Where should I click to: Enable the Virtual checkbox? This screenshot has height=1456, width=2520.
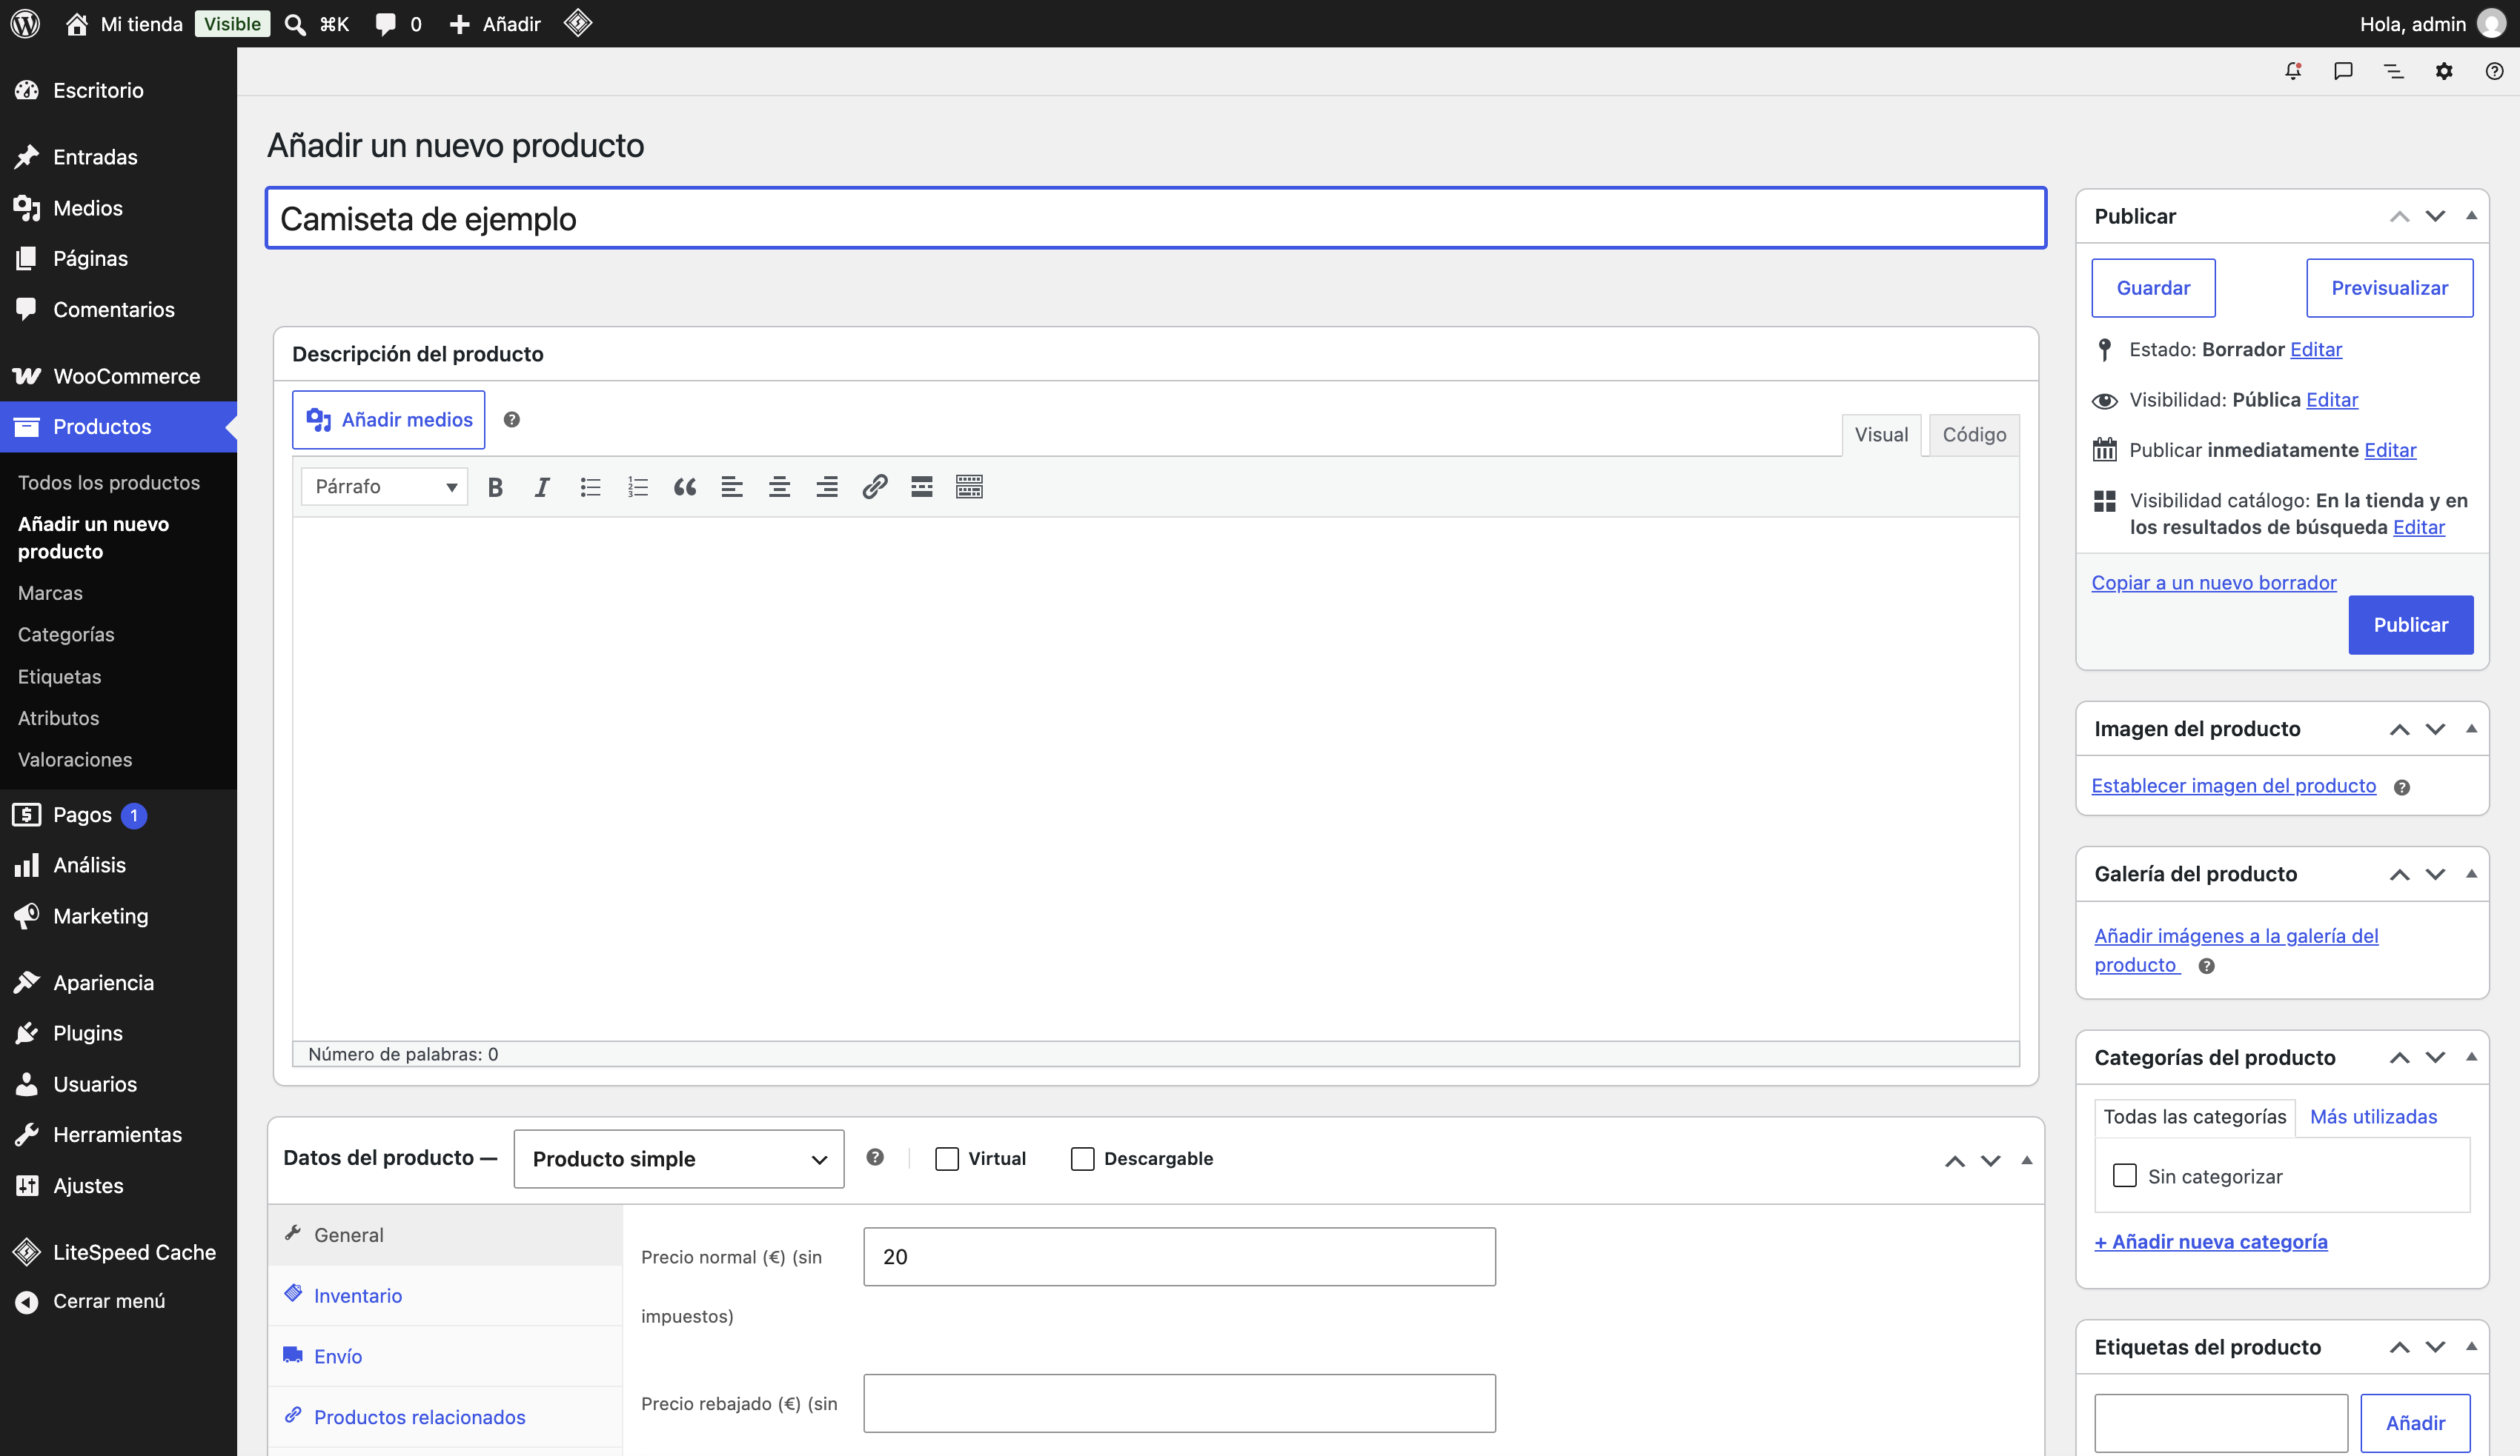[x=946, y=1158]
